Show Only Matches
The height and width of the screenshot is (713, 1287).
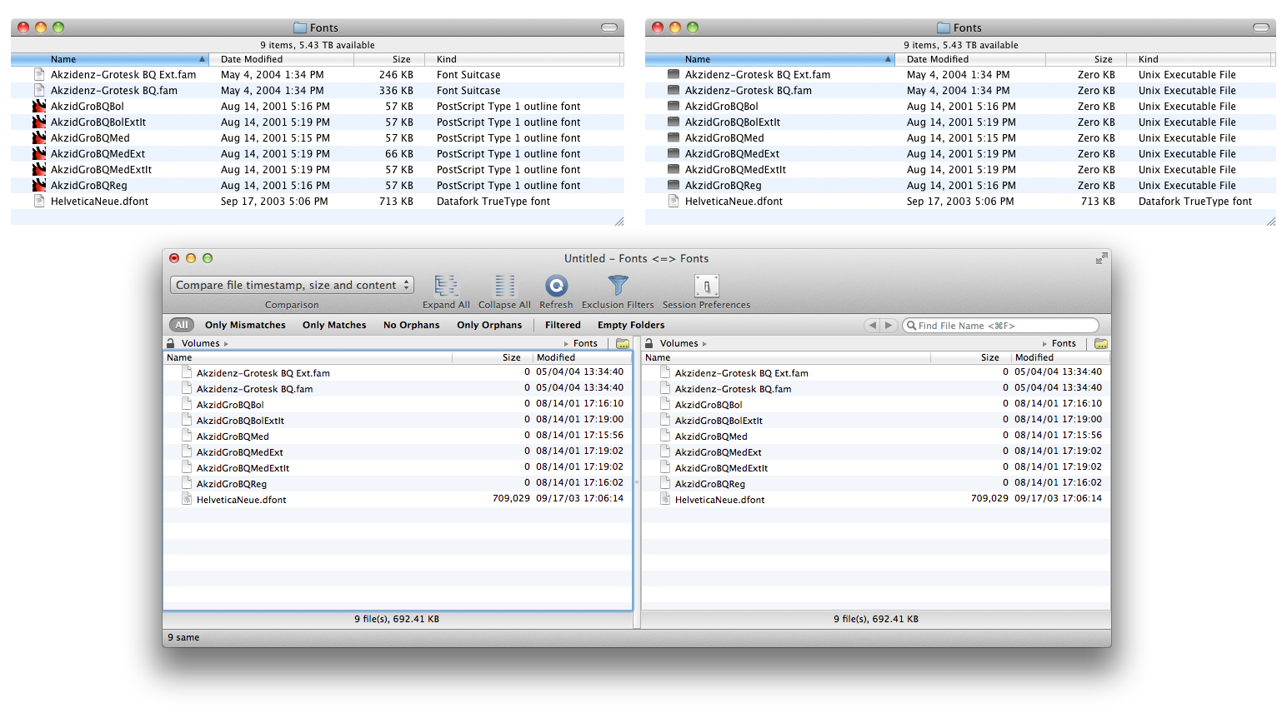click(334, 325)
